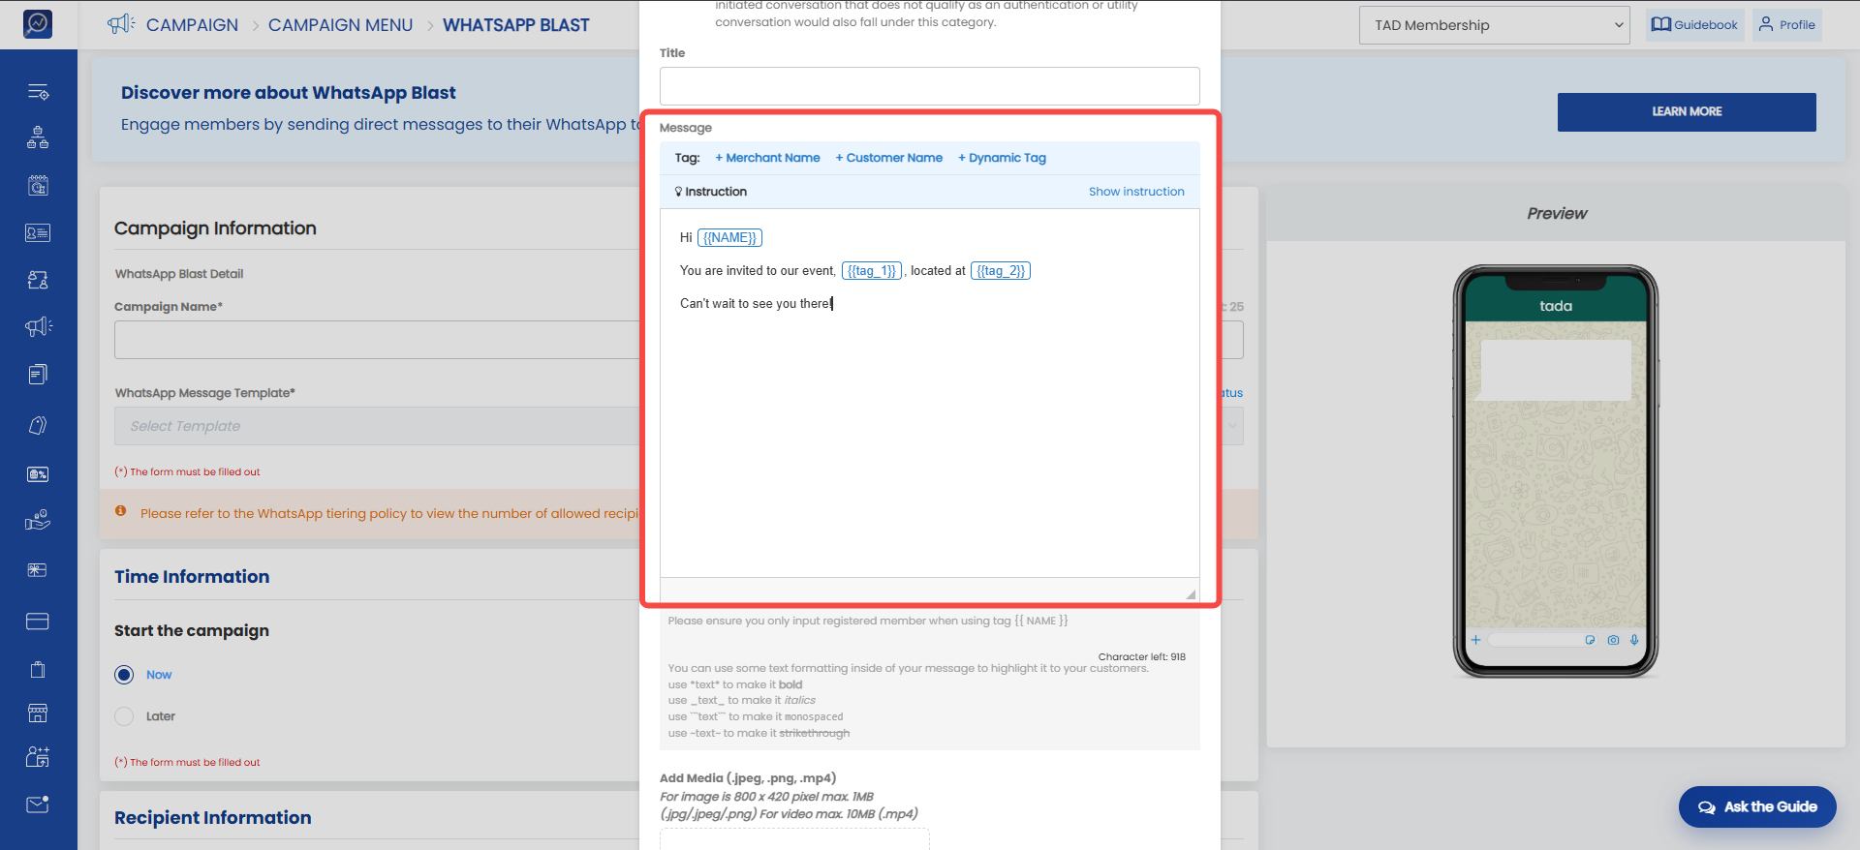Open the sidebar member ID card icon
Screen dimensions: 1860x850
click(x=38, y=232)
